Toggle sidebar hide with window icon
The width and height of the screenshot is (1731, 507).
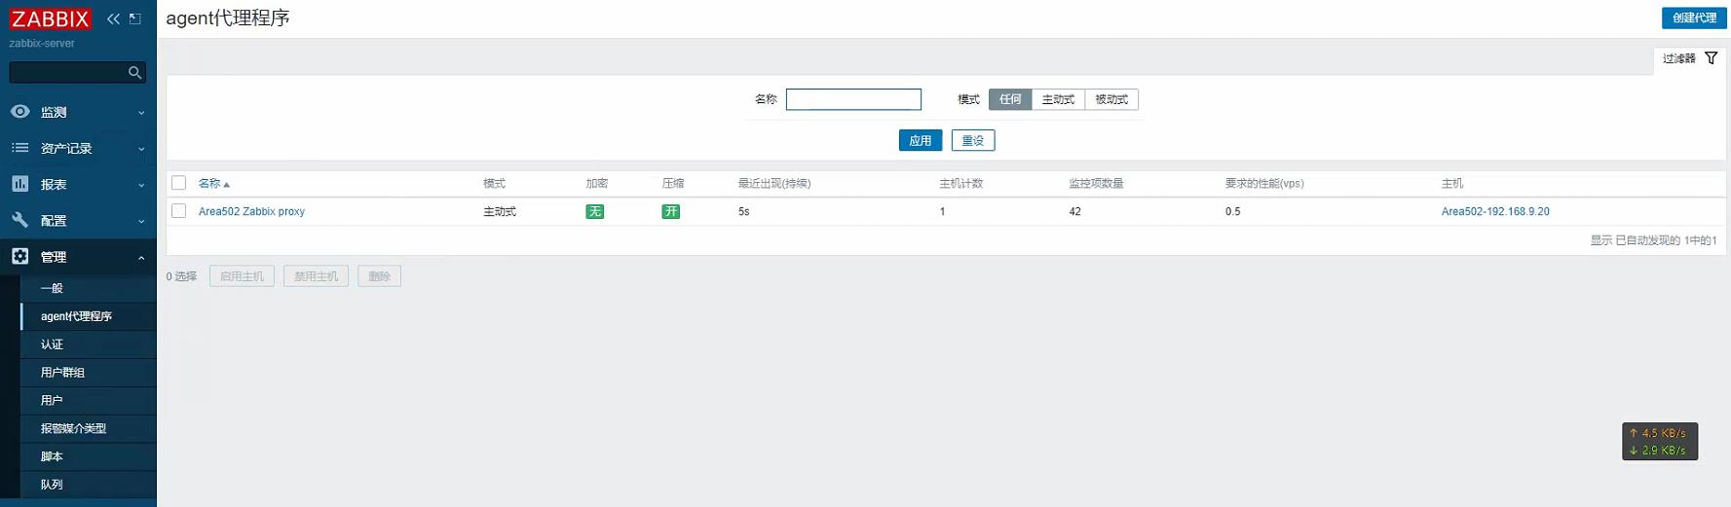coord(135,18)
